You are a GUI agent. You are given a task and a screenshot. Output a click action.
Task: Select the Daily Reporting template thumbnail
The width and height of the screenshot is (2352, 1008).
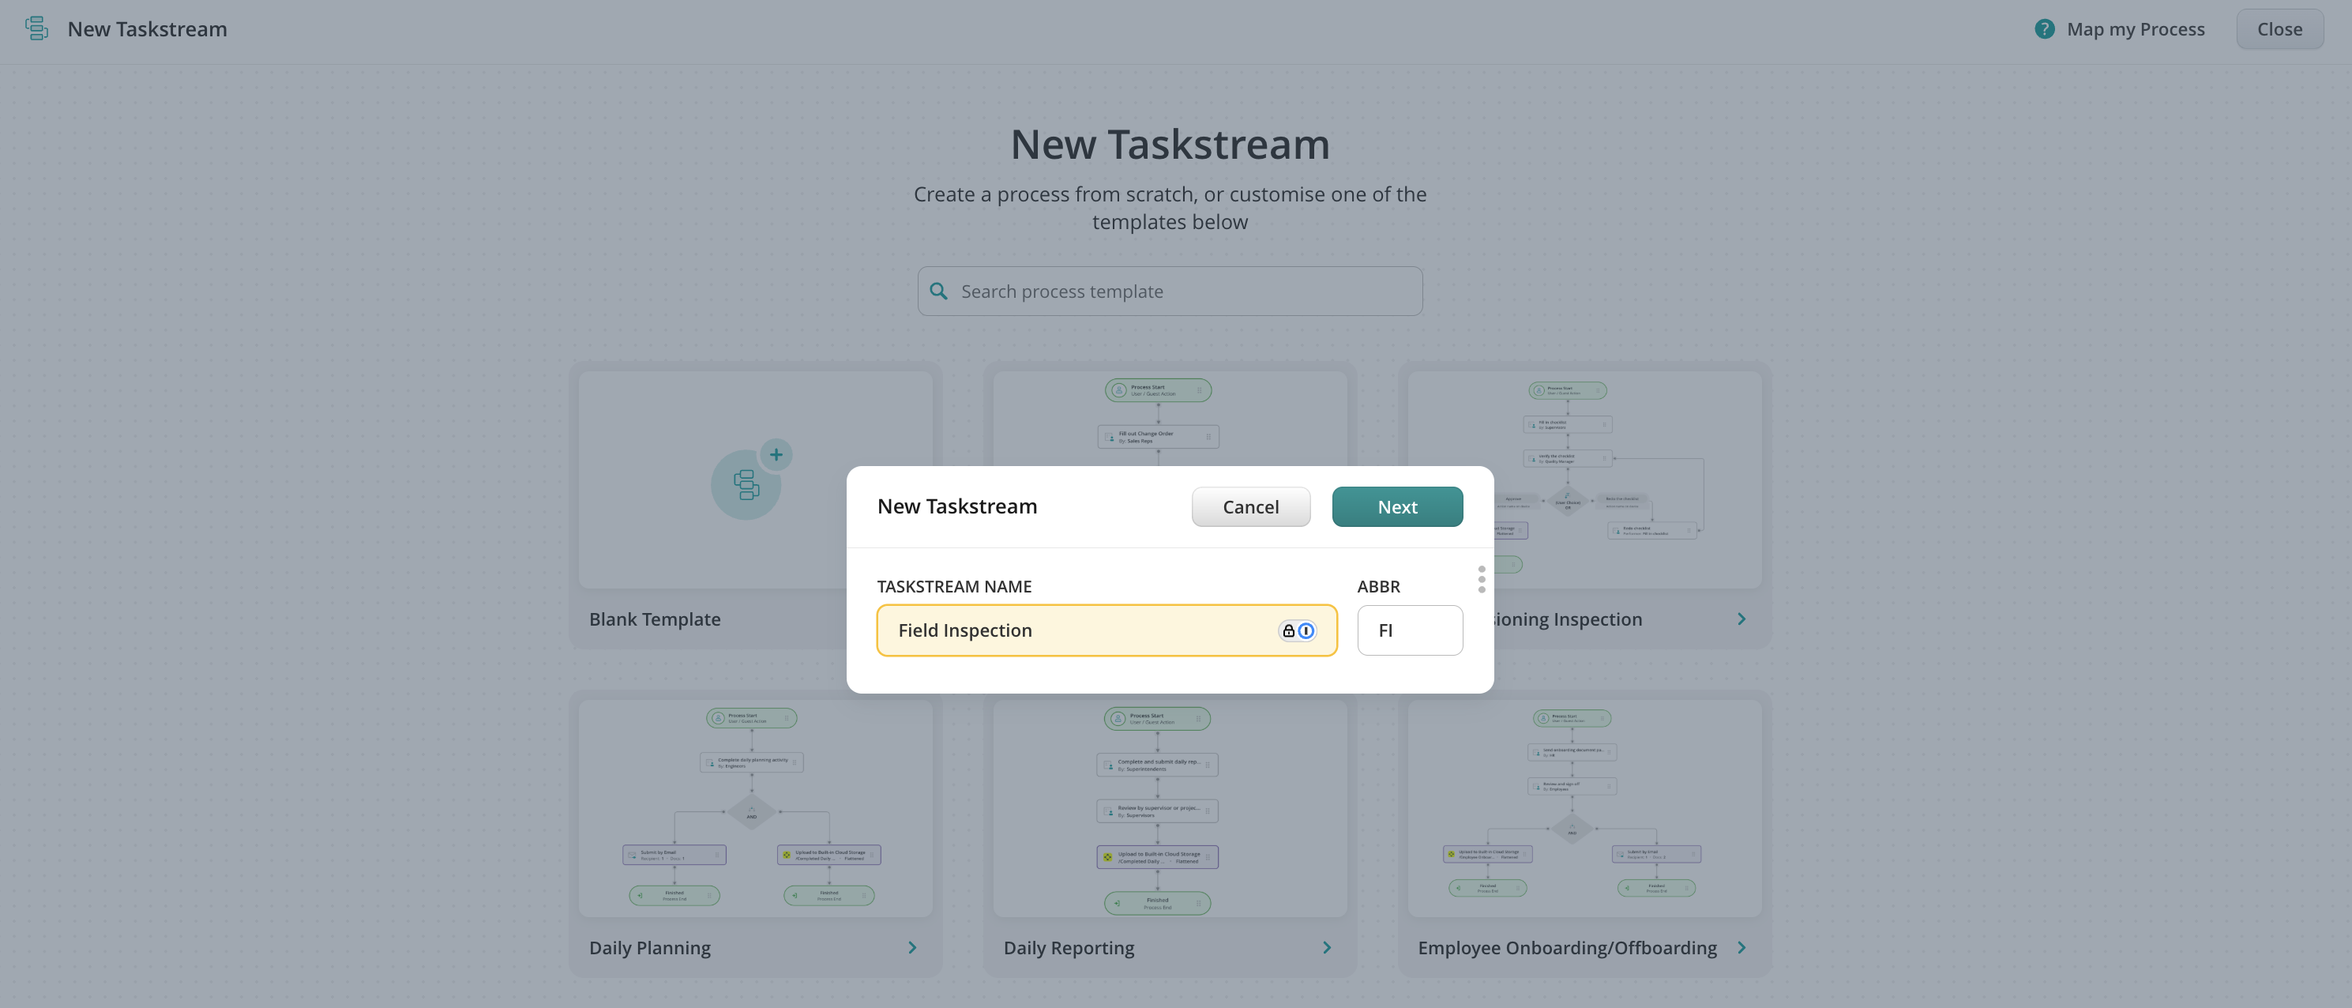tap(1170, 808)
